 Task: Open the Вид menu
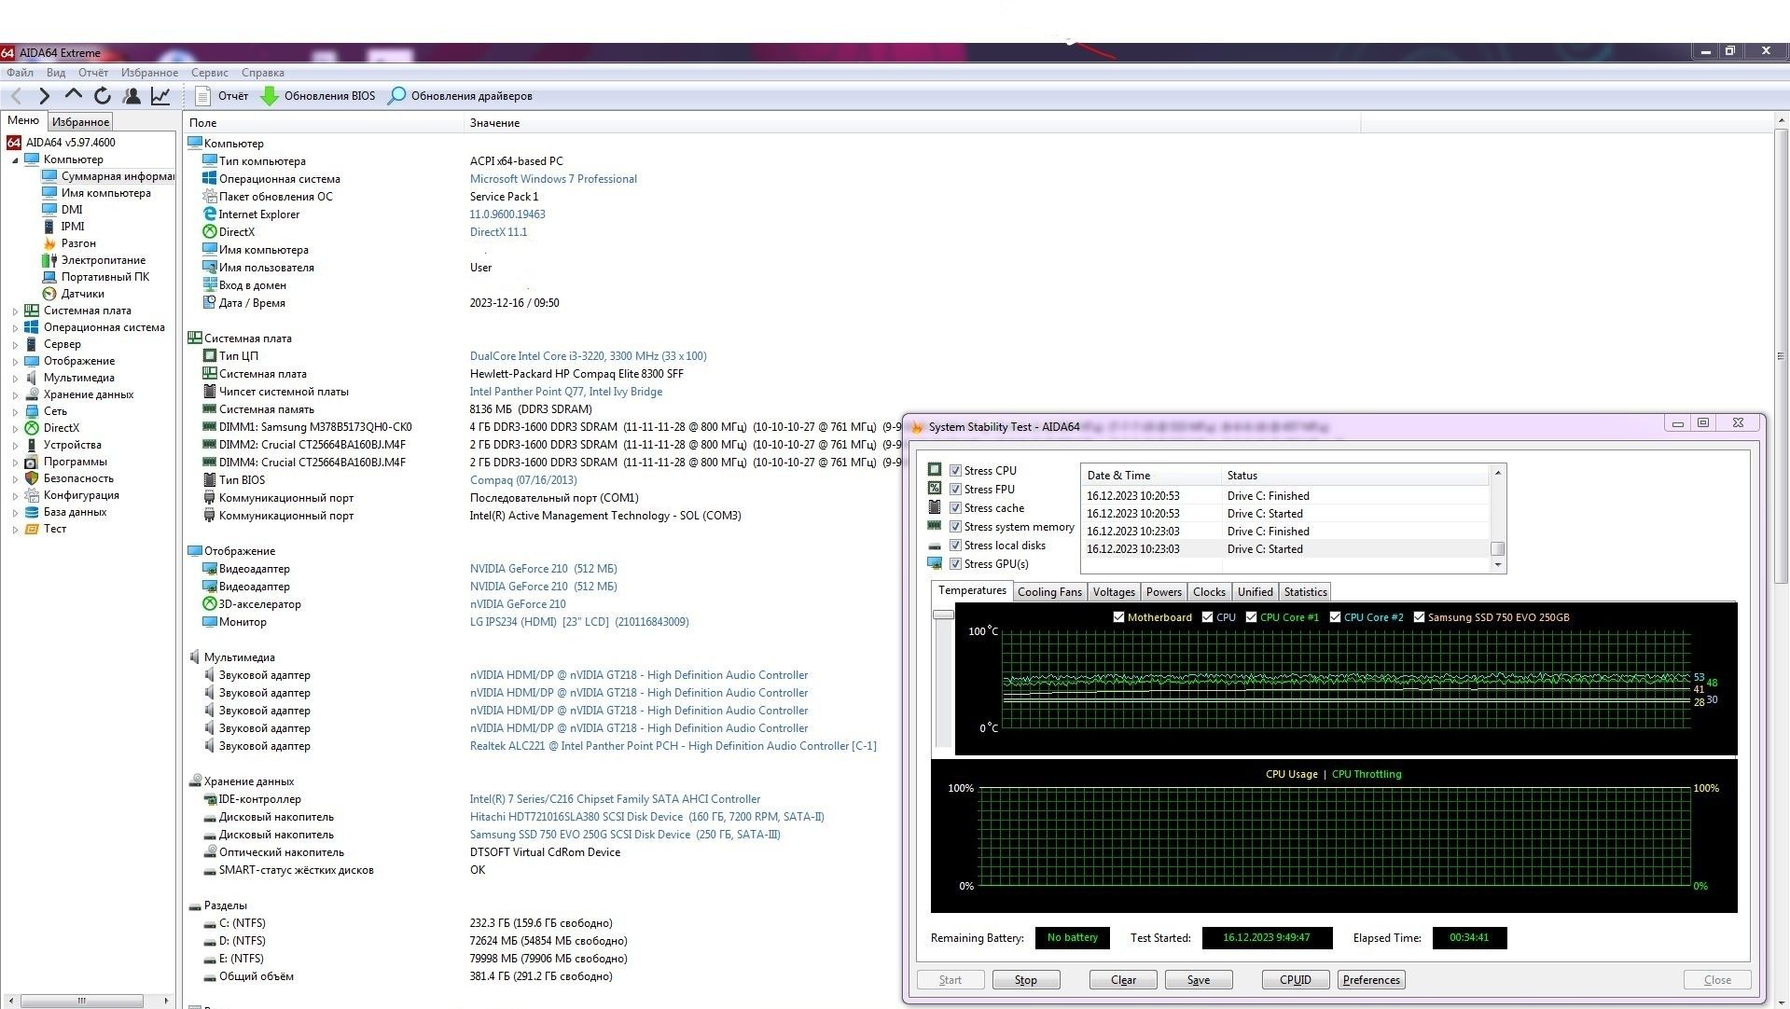click(56, 73)
